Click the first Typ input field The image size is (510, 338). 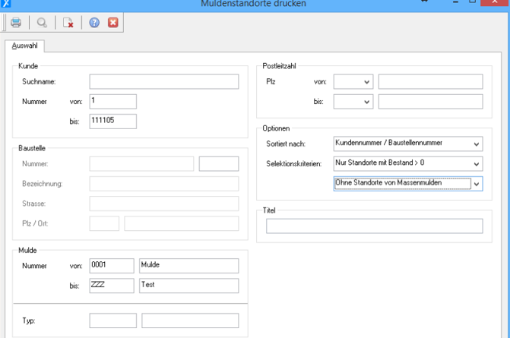pos(112,321)
